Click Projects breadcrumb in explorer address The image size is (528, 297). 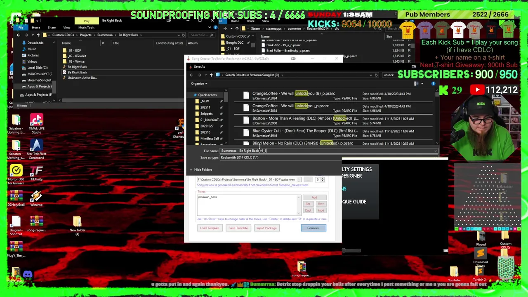pos(85,35)
